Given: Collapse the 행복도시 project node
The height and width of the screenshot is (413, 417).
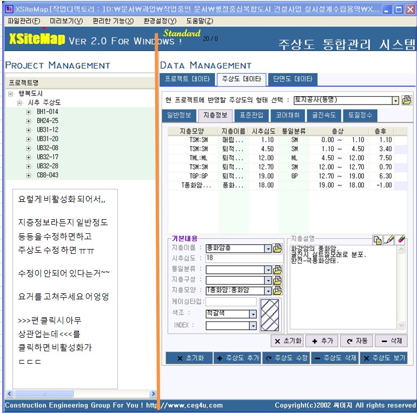Looking at the screenshot, I should pyautogui.click(x=11, y=94).
